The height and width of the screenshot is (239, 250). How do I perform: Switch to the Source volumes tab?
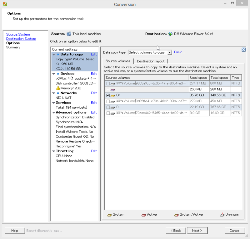click(x=118, y=61)
